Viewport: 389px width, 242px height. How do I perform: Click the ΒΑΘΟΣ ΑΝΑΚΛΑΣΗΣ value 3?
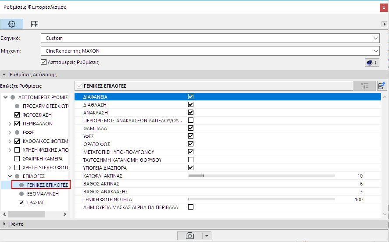click(361, 192)
